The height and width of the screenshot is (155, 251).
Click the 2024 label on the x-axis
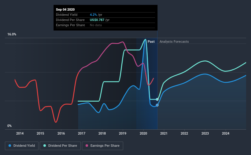[226, 133]
